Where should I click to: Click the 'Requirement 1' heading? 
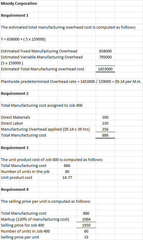[15, 15]
